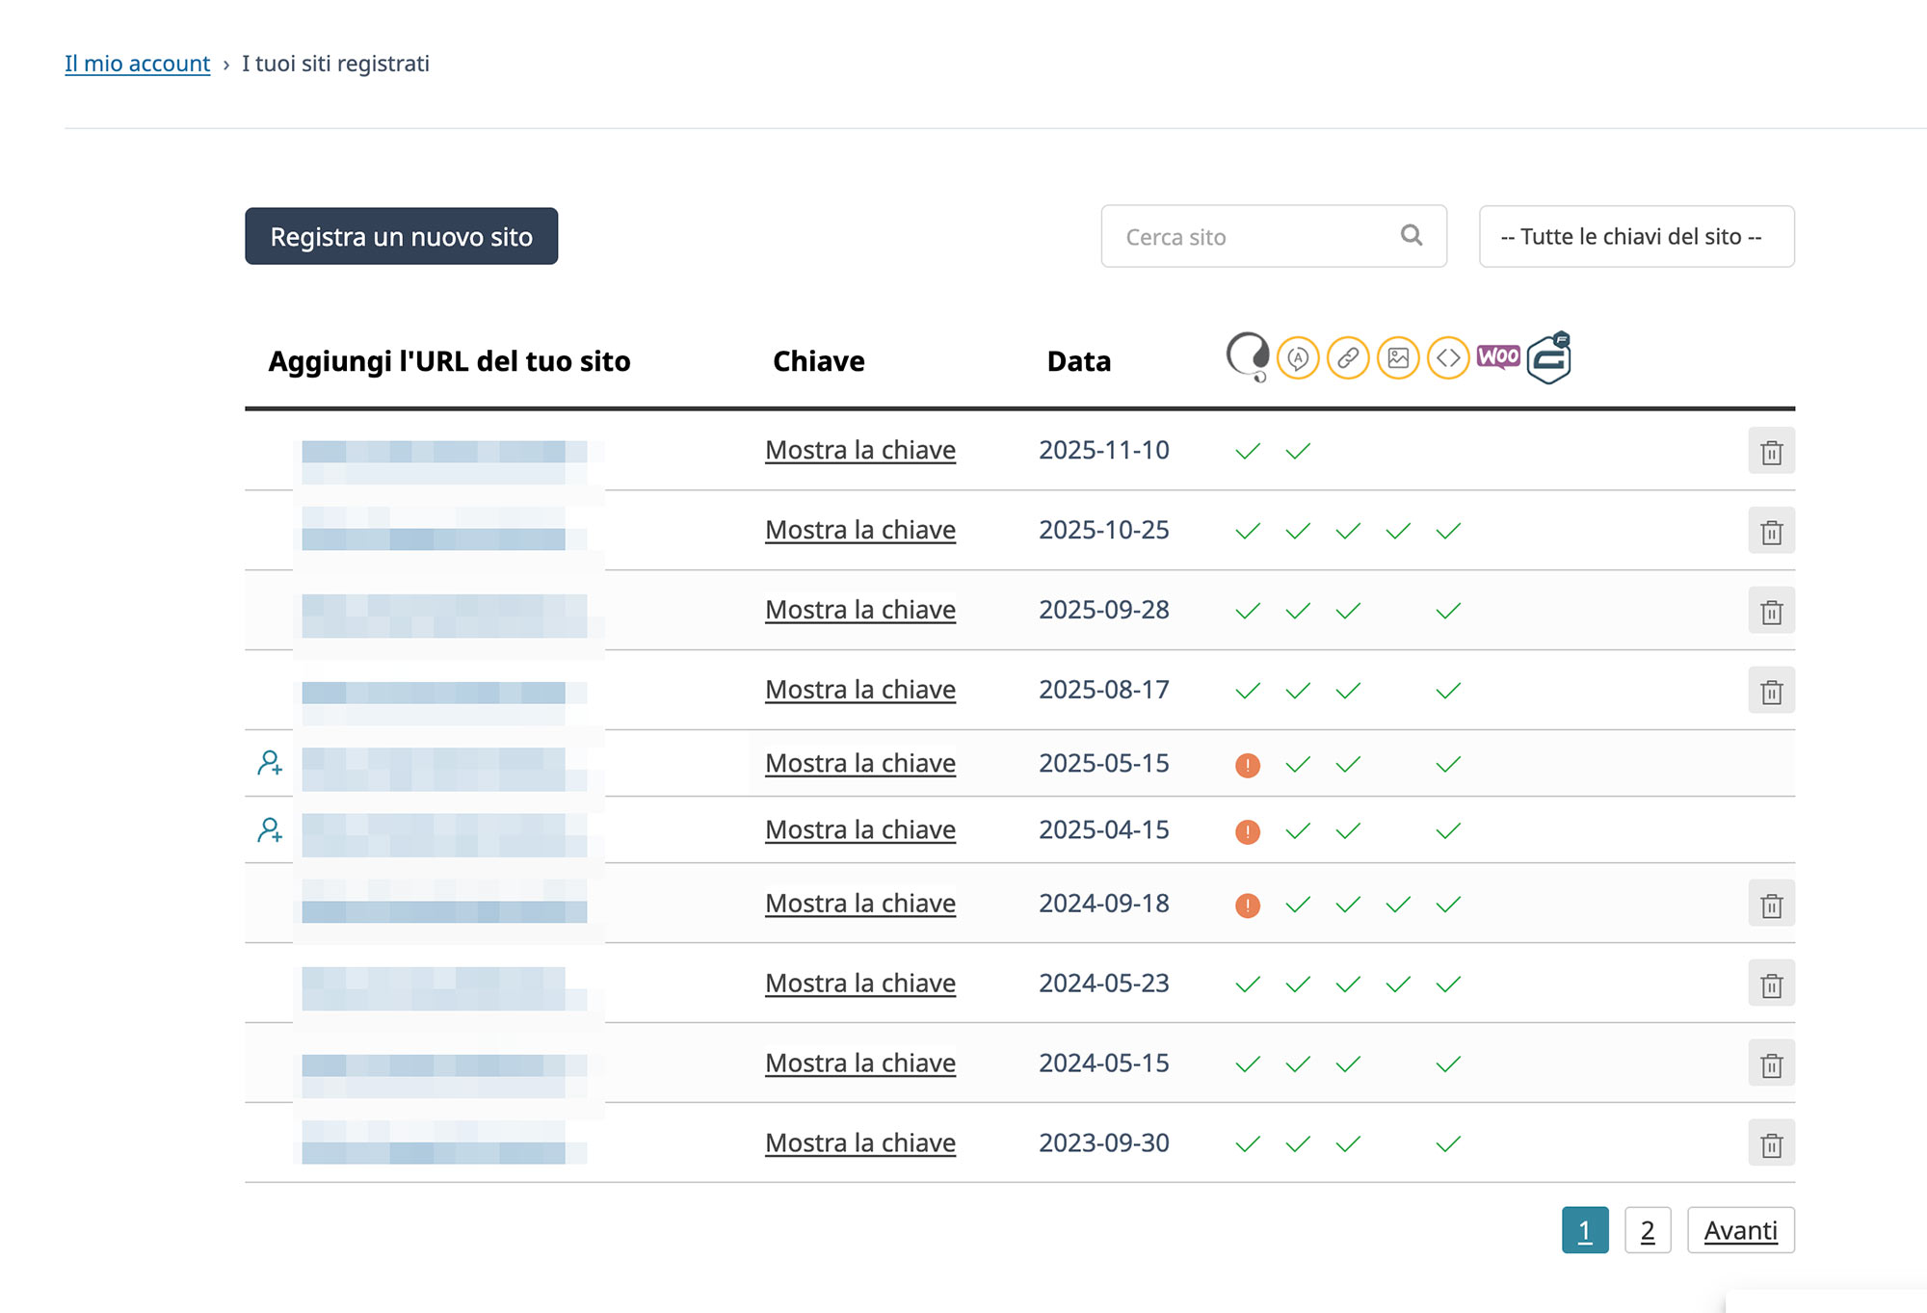Click the code brackets icon in header

pos(1448,358)
